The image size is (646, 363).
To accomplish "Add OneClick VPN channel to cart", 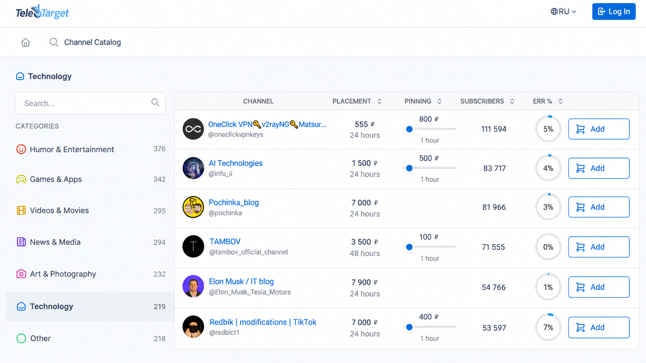I will 598,129.
